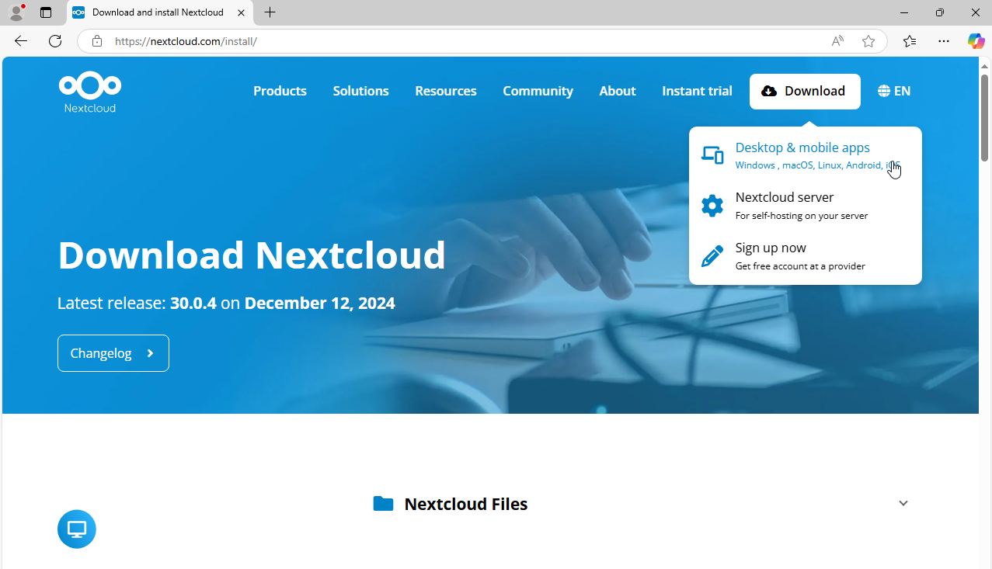
Task: Minimize the browser window
Action: [x=904, y=12]
